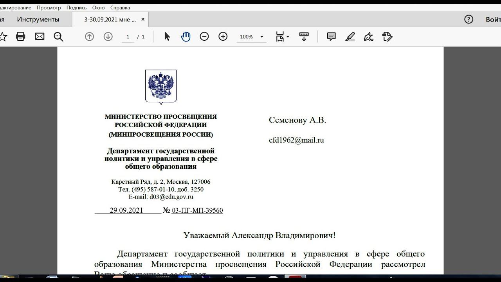Image resolution: width=501 pixels, height=282 pixels.
Task: Zoom out with the minus button
Action: pyautogui.click(x=204, y=36)
